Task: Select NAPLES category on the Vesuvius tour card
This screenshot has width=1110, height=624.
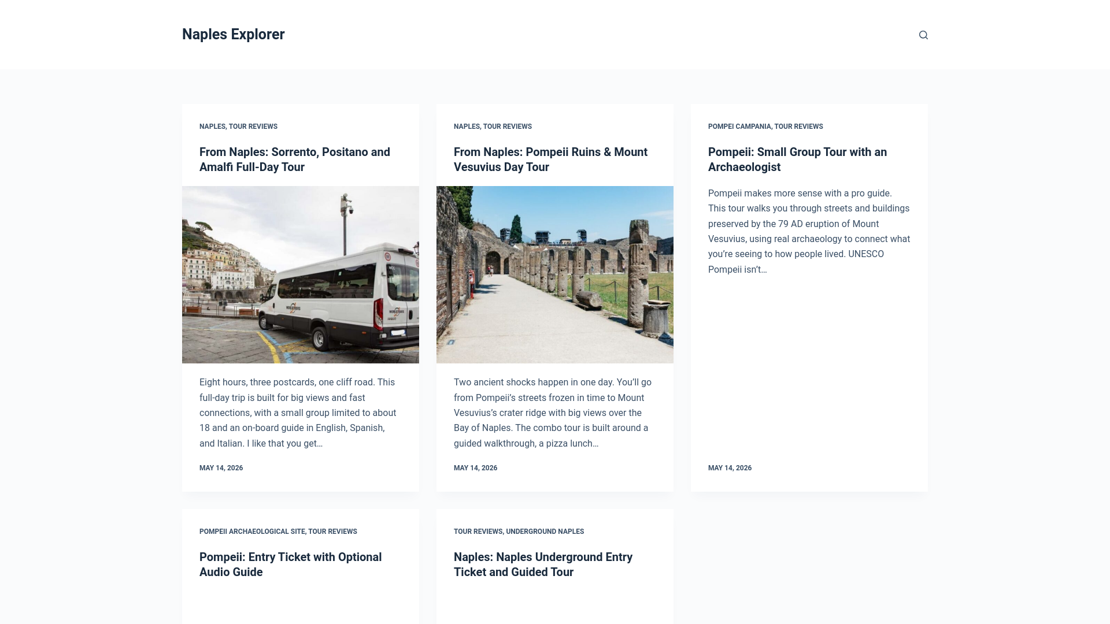Action: (467, 127)
